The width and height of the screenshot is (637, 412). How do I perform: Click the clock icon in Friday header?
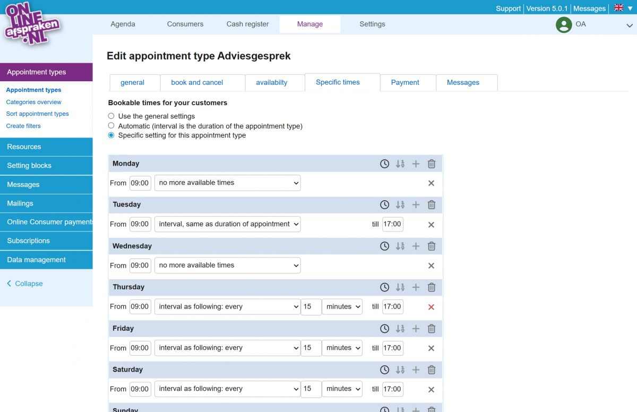point(384,329)
